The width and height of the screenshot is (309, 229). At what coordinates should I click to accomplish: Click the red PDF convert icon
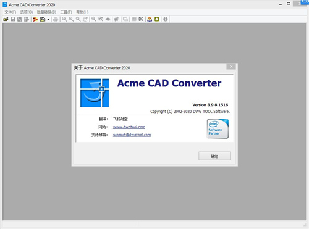(x=35, y=19)
